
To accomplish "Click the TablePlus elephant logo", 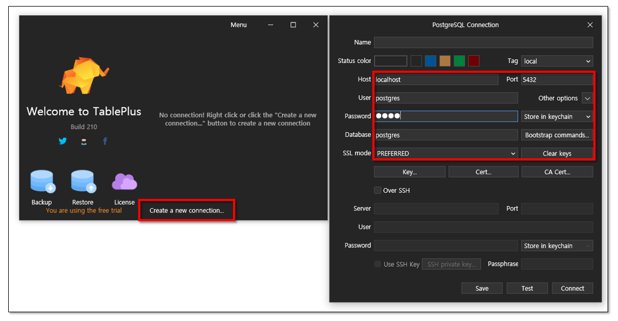I will (x=84, y=76).
